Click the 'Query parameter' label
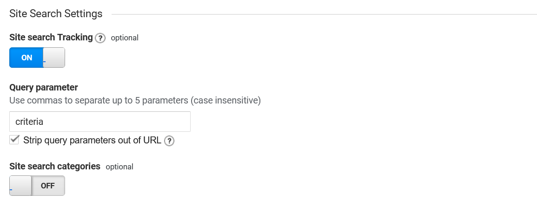 tap(44, 87)
